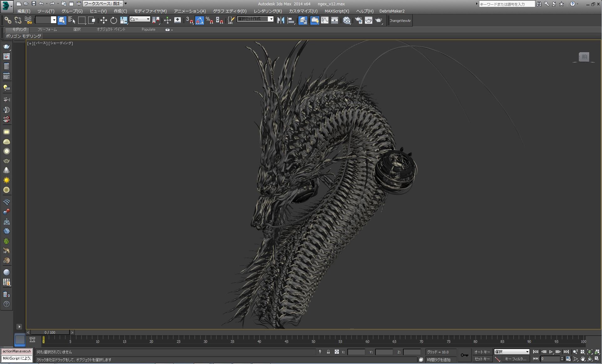Redo the last action

click(52, 4)
